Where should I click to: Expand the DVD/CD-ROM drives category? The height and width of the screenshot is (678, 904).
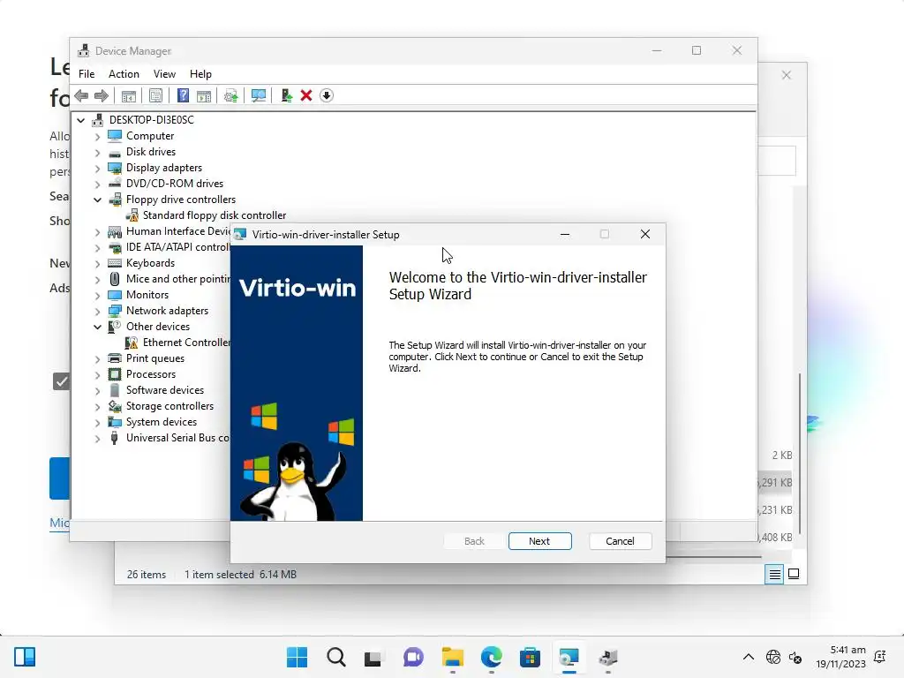(x=97, y=185)
